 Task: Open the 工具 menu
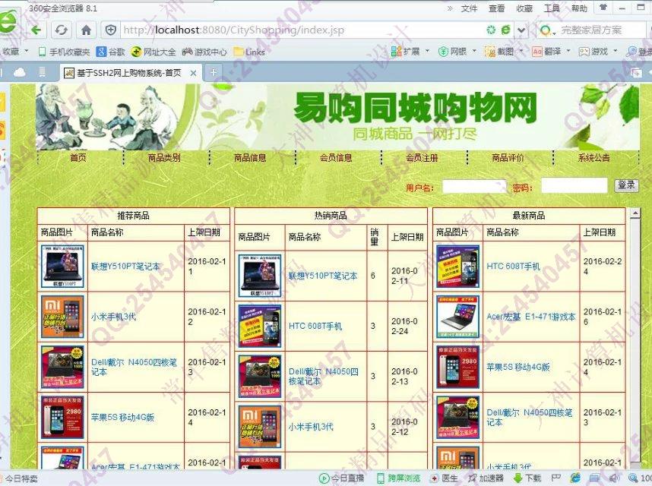552,8
